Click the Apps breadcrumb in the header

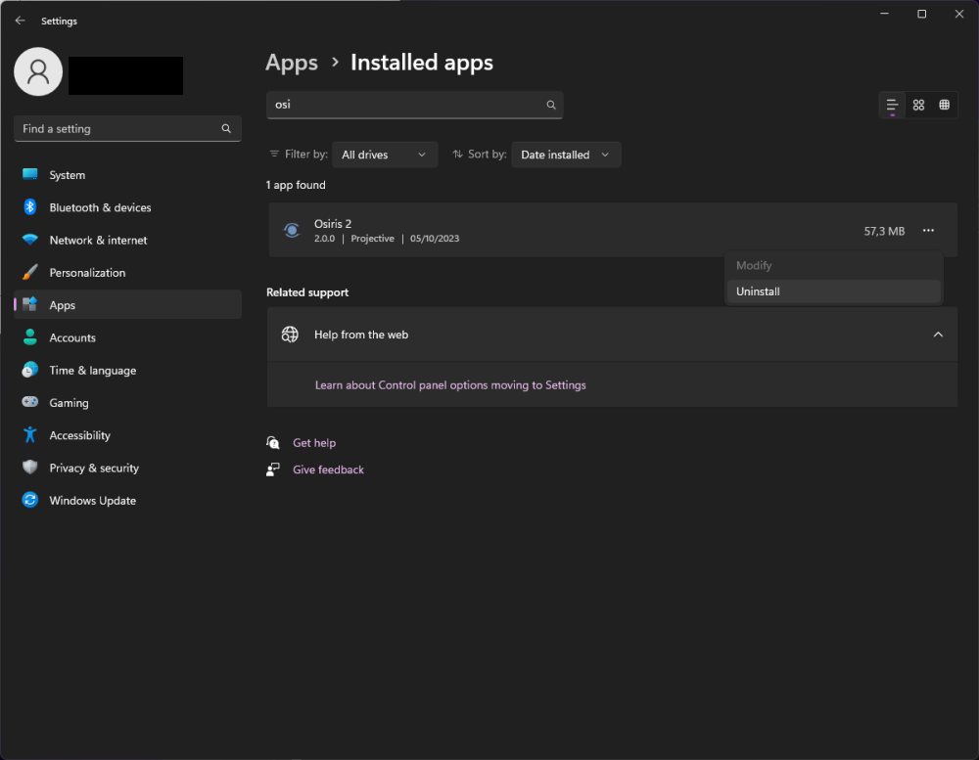[292, 63]
